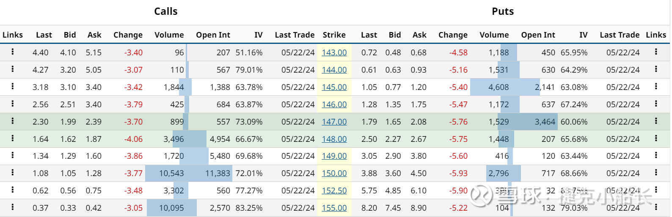The height and width of the screenshot is (217, 672).
Task: Follow the 152.50 strike link
Action: [x=334, y=191]
